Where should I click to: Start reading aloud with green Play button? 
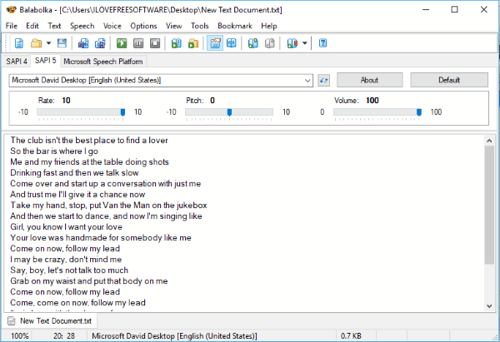[x=122, y=43]
